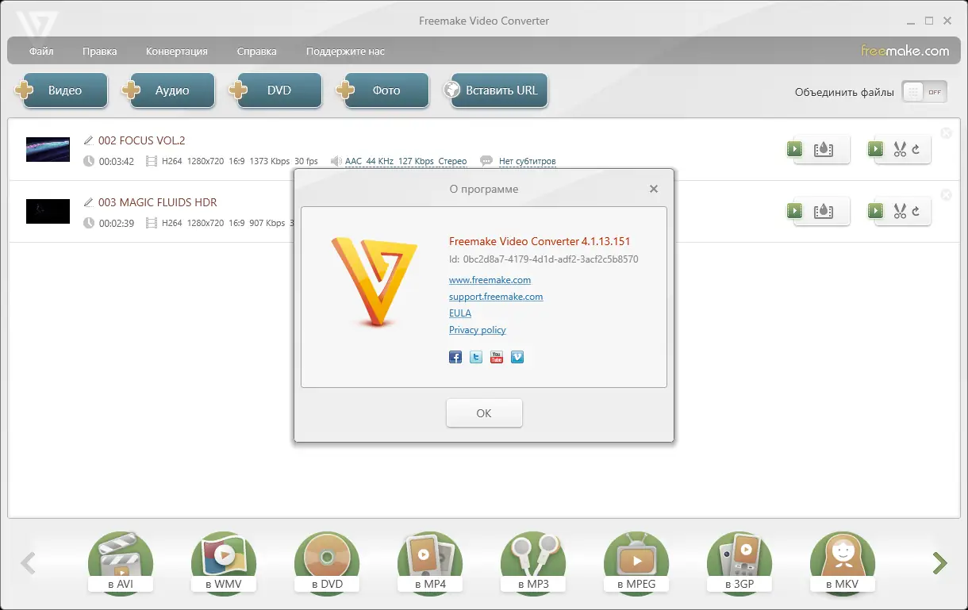The image size is (968, 610).
Task: Close the О программе dialog with X
Action: pyautogui.click(x=654, y=189)
